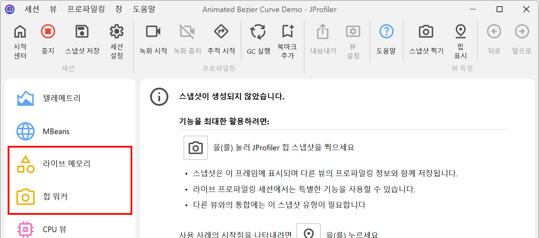
Task: Click the 녹화 중지 crossed camera icon
Action: 187,32
